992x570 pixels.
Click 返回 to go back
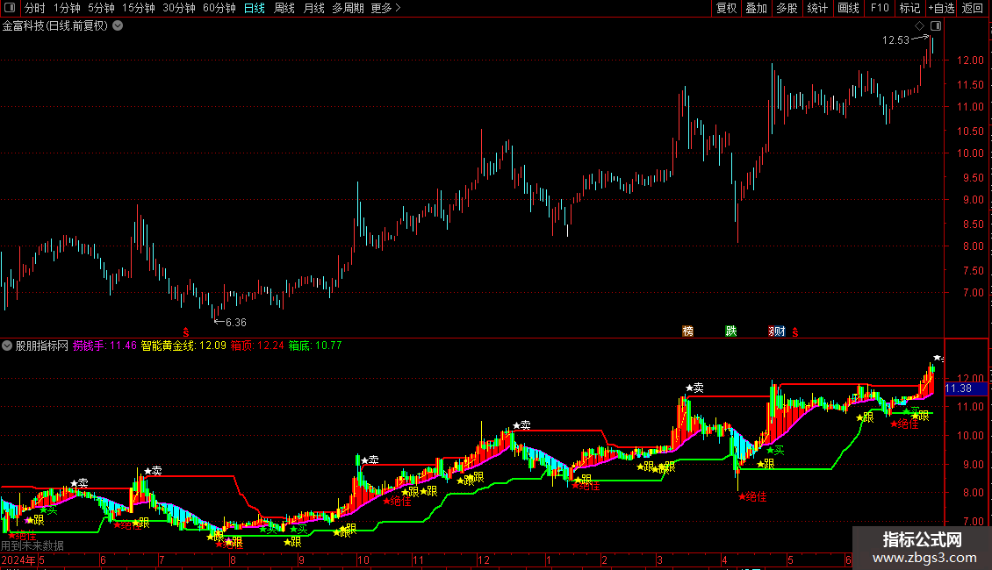coord(973,8)
